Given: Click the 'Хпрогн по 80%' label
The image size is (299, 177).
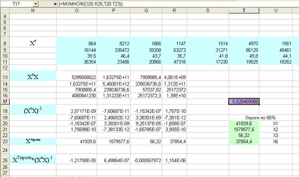Looking at the screenshot, I should point(260,118).
